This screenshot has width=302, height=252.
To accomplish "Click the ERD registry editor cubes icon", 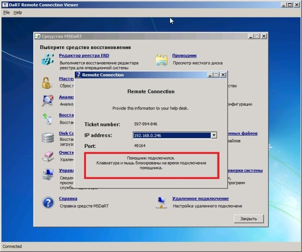I will click(x=48, y=60).
